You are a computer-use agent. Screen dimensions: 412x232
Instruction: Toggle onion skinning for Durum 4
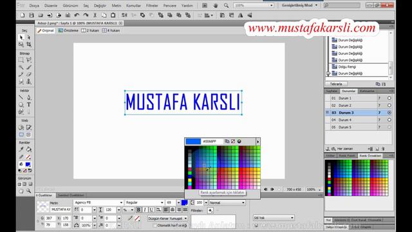(x=389, y=120)
